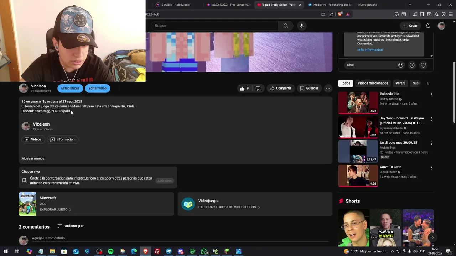
Task: Open a new browser tab with plus
Action: (x=410, y=5)
